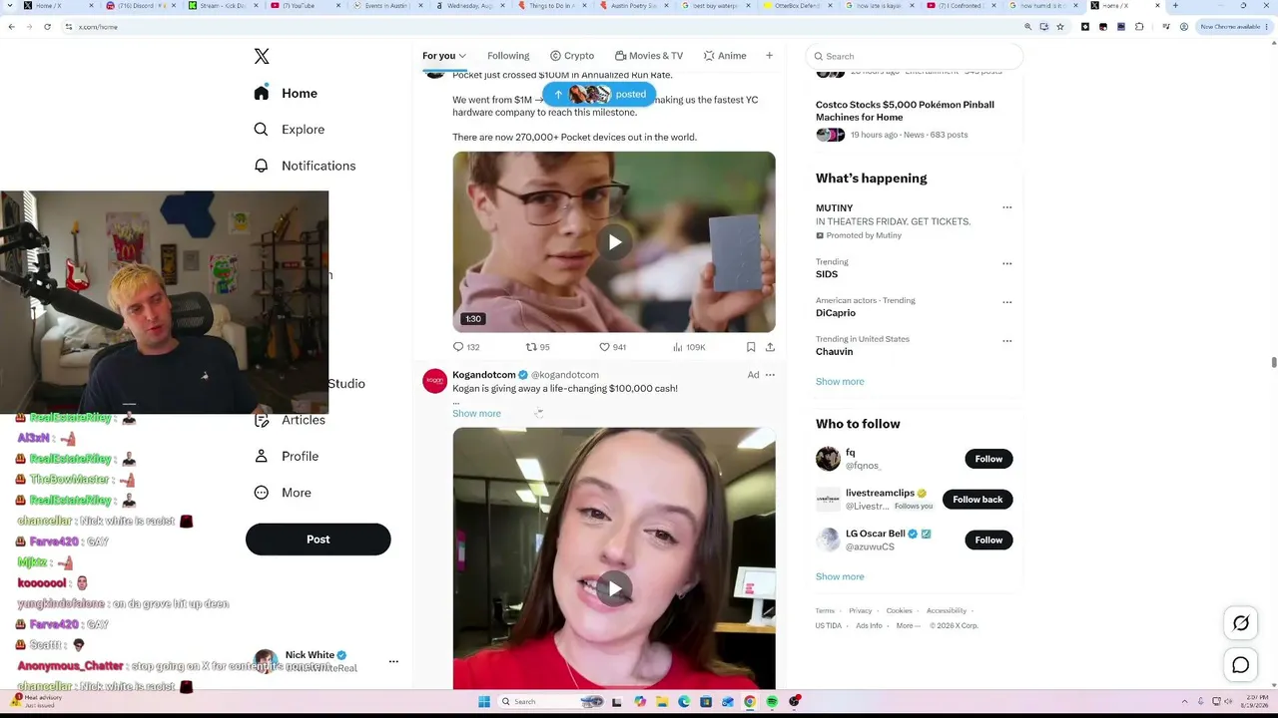Click the X search field
The image size is (1278, 718).
[x=915, y=57]
